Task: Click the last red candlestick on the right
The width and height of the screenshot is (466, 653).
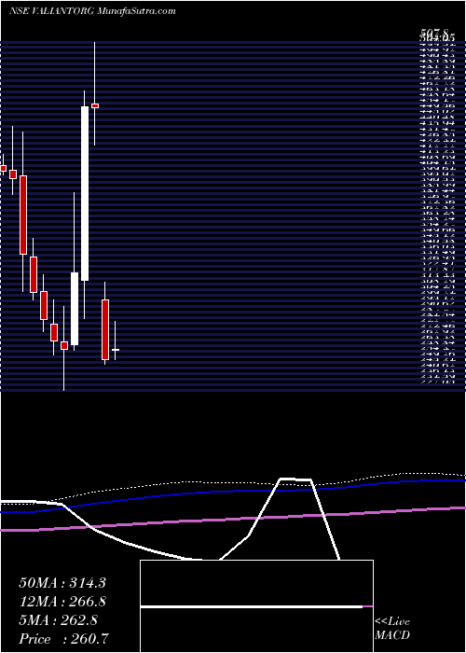Action: click(105, 330)
